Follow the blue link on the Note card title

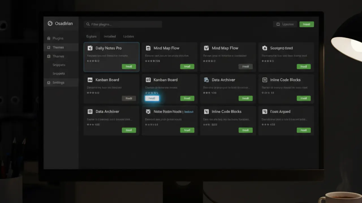pos(189,112)
